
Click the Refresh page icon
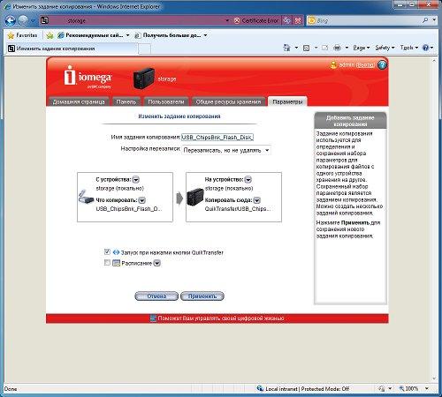(286, 20)
